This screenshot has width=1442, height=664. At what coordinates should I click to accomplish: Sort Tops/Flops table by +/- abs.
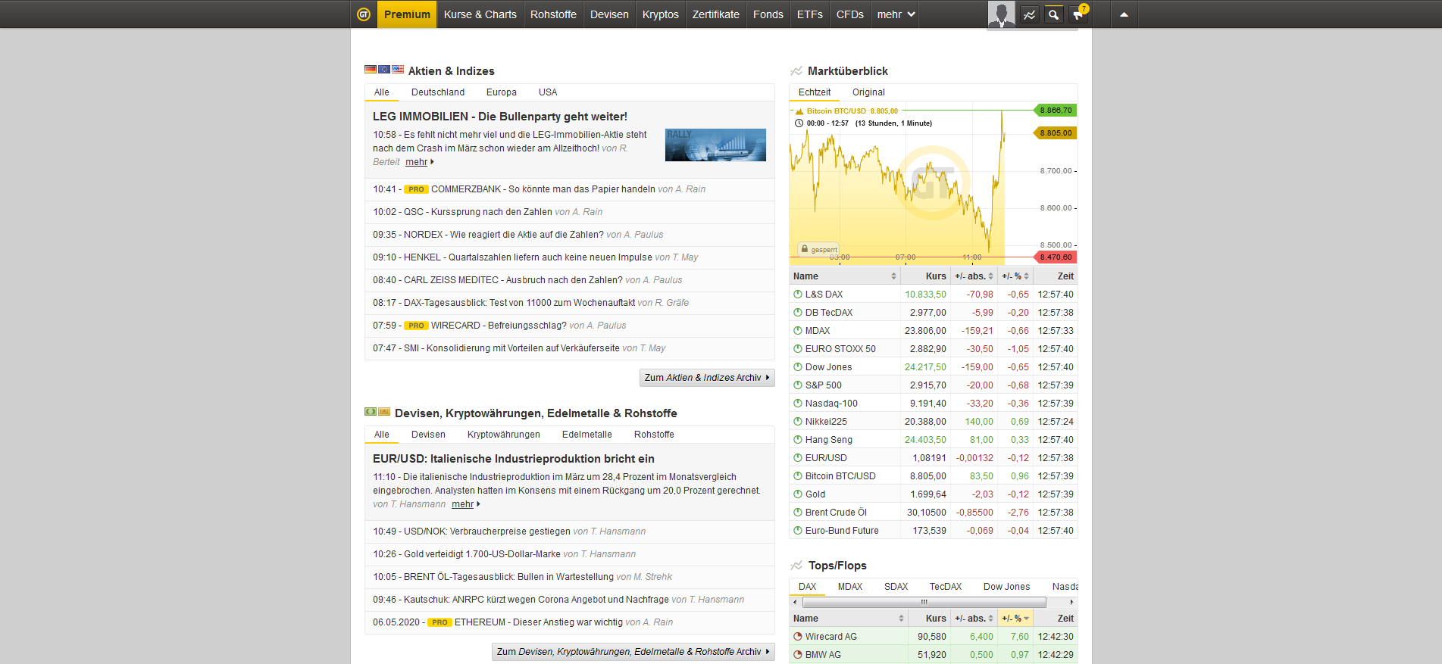pyautogui.click(x=974, y=619)
